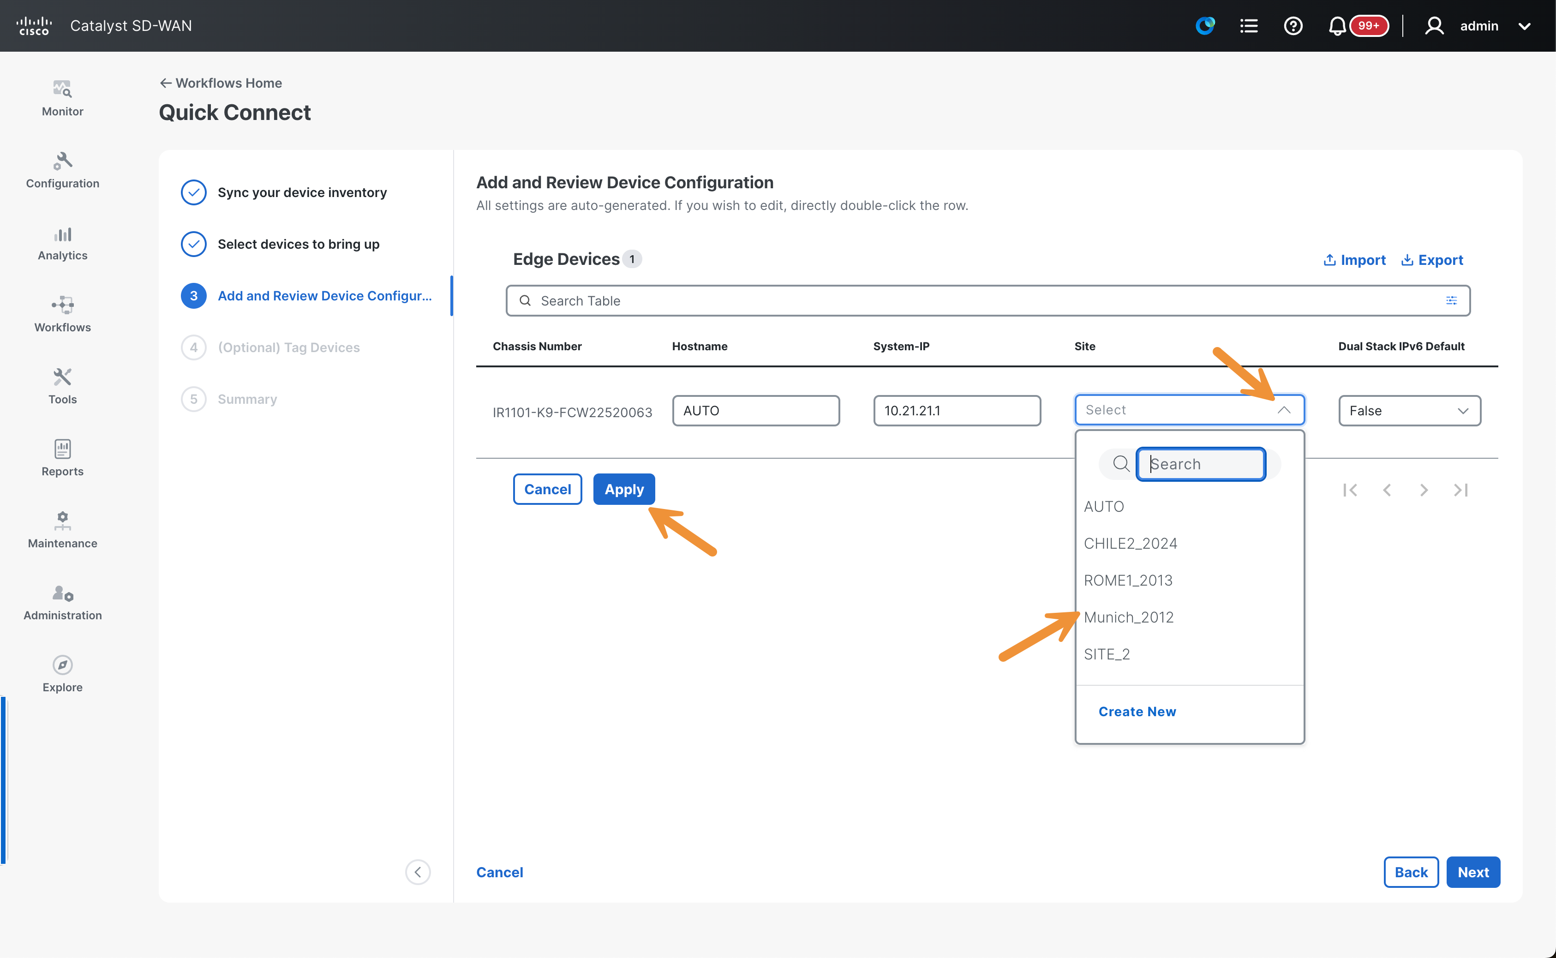The width and height of the screenshot is (1556, 958).
Task: Click the Cisco logo in header
Action: coord(34,26)
